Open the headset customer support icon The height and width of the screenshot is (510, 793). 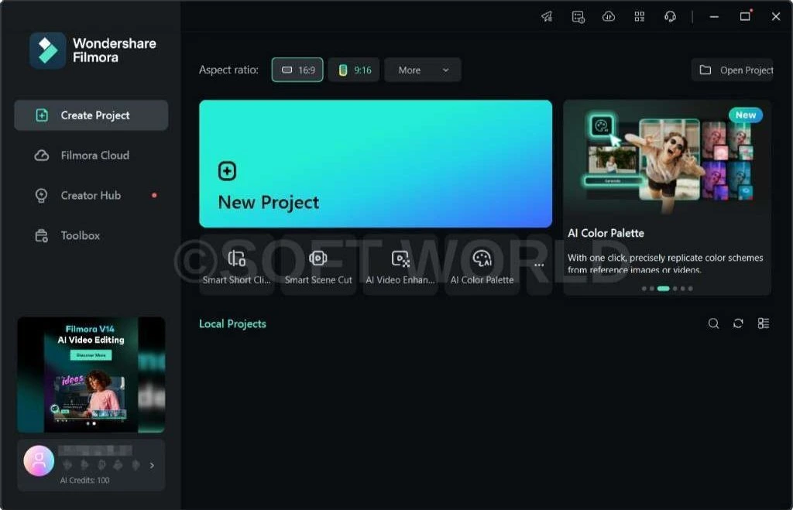click(x=670, y=17)
